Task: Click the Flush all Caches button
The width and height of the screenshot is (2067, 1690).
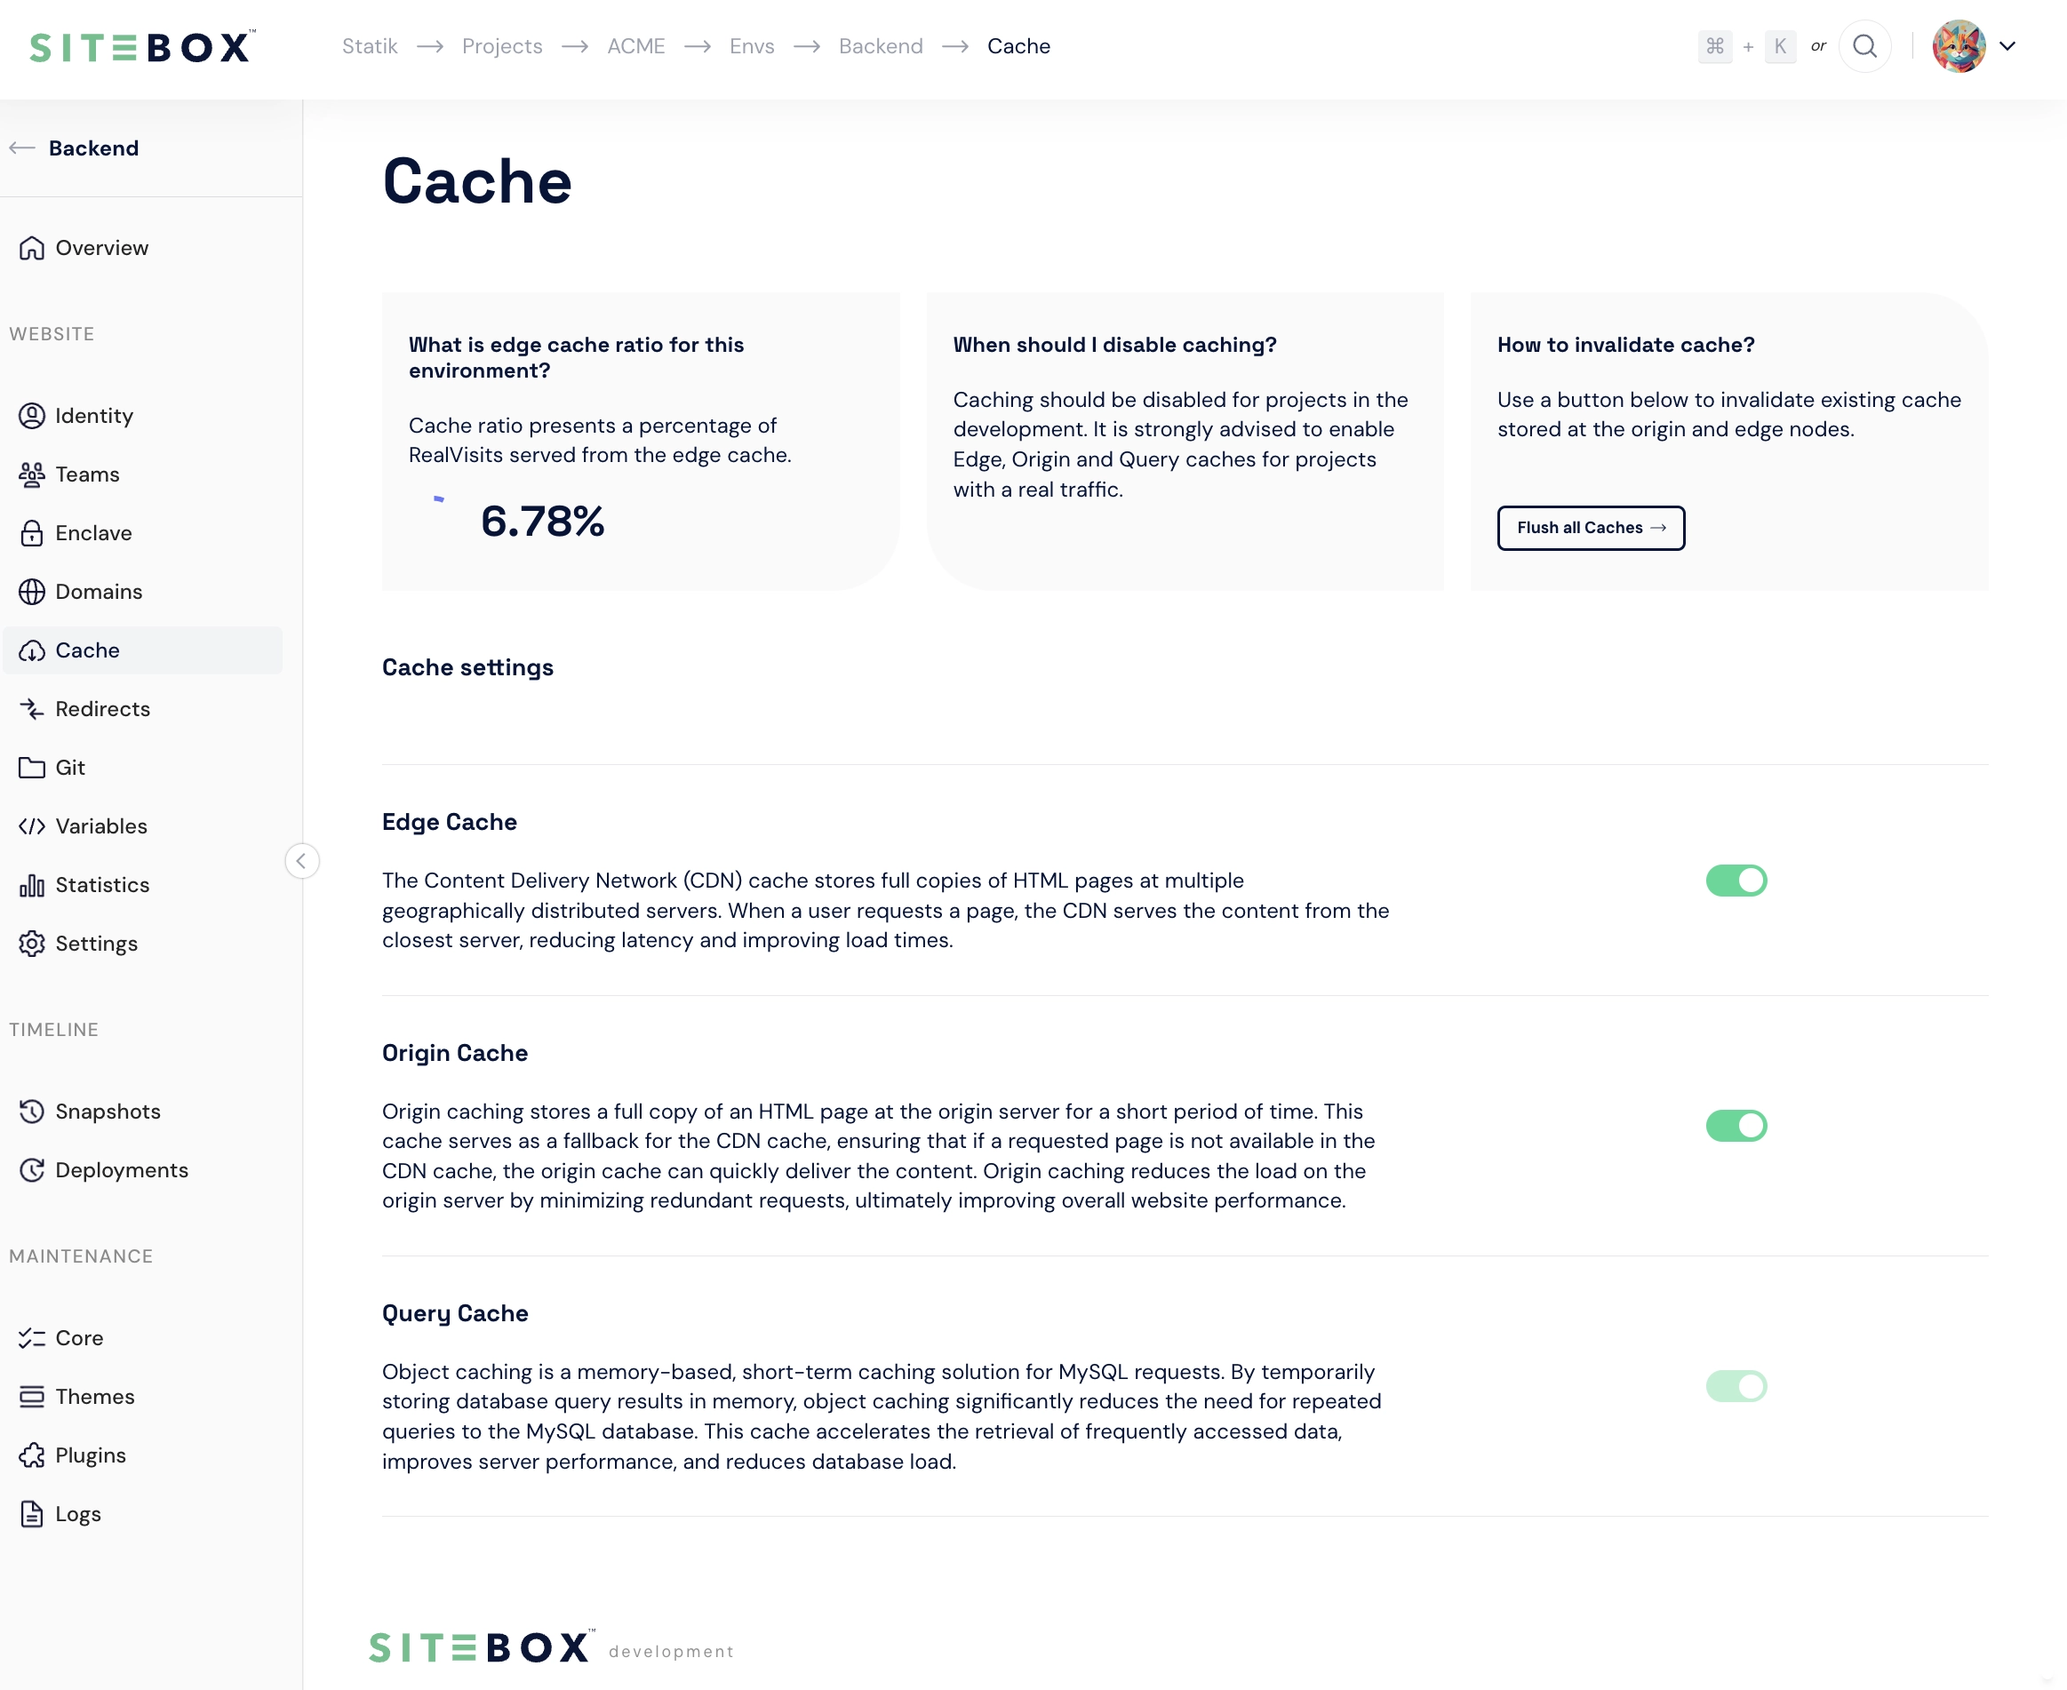Action: (1592, 527)
